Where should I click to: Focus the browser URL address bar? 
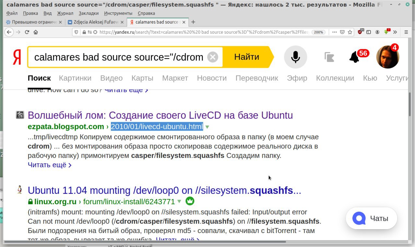pyautogui.click(x=204, y=32)
